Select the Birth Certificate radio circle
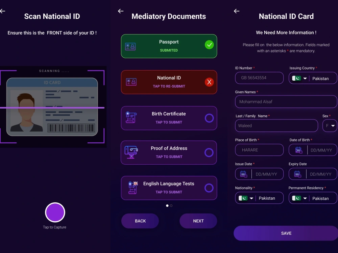 pyautogui.click(x=209, y=118)
